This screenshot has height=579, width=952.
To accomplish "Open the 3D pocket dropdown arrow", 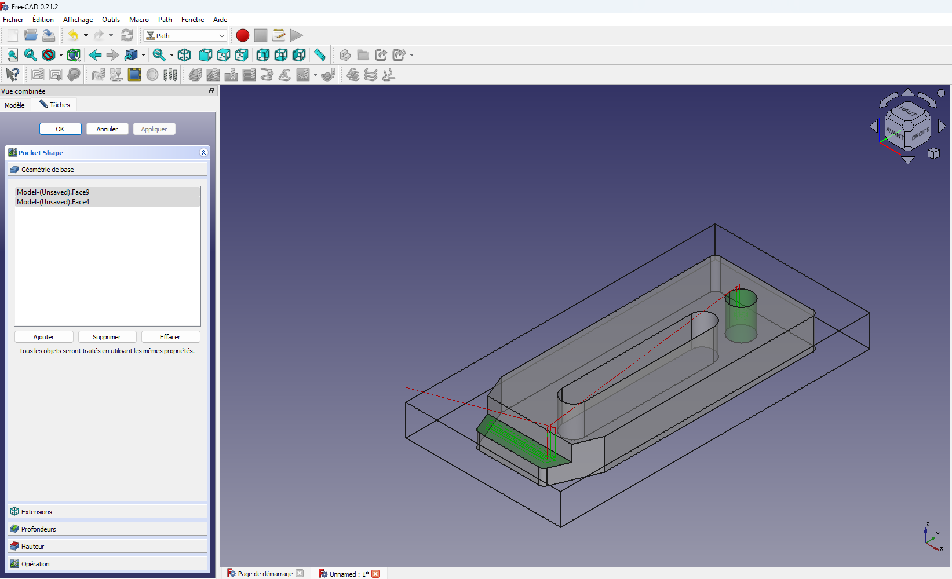I will pos(316,75).
